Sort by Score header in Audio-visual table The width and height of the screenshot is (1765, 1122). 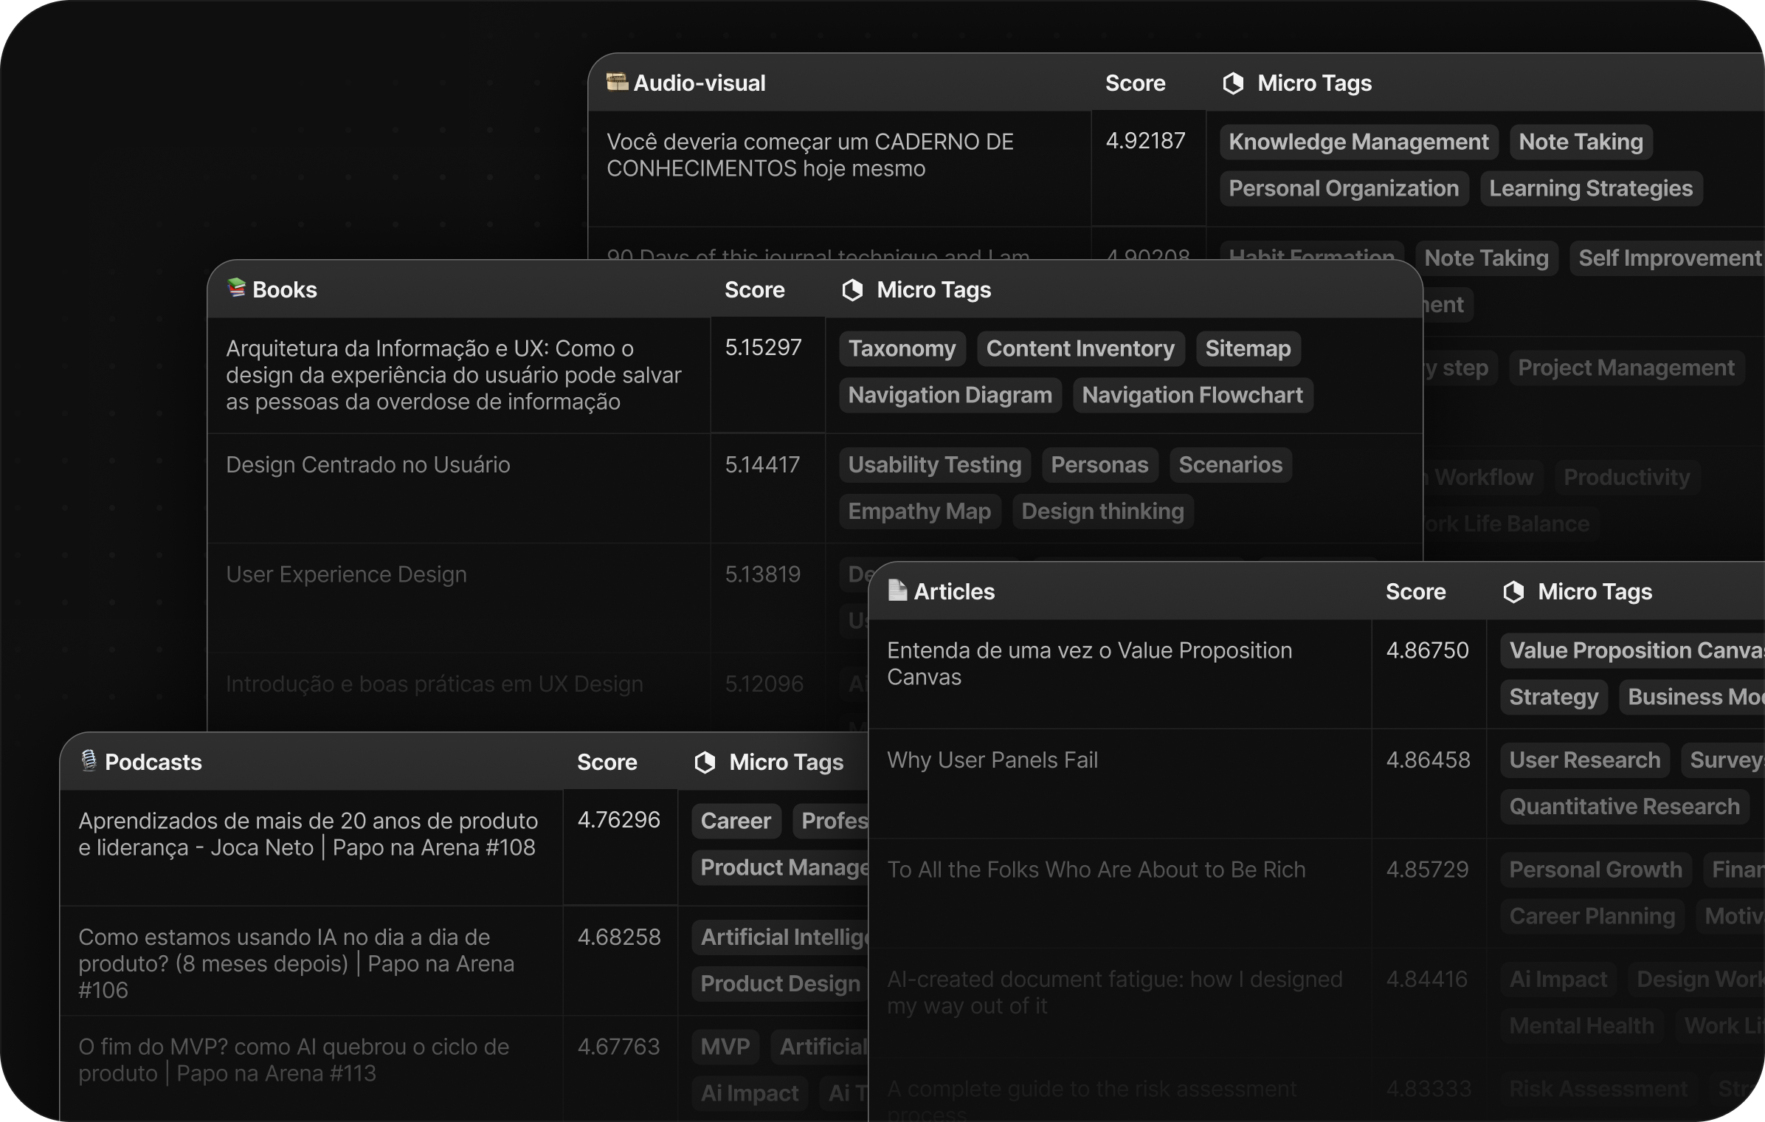(x=1135, y=83)
